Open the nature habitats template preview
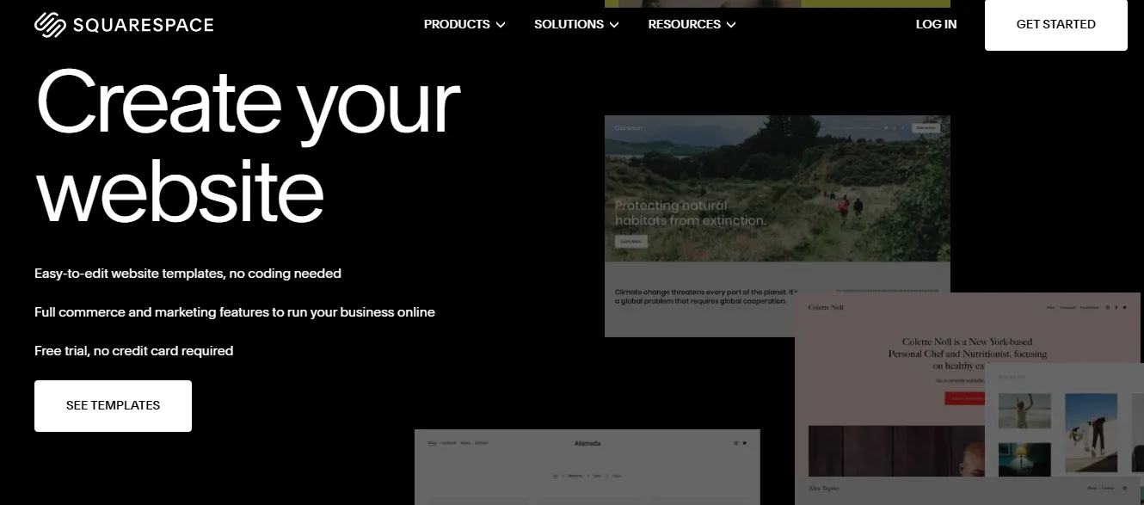The height and width of the screenshot is (505, 1144). 778,225
